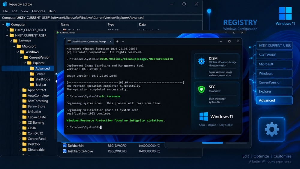Screen dimensions: 300x169
Task: Select the BannerStore key
Action: click(x=36, y=106)
